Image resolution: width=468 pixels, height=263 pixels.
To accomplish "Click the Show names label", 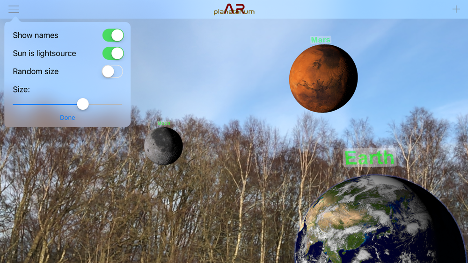I will point(36,35).
